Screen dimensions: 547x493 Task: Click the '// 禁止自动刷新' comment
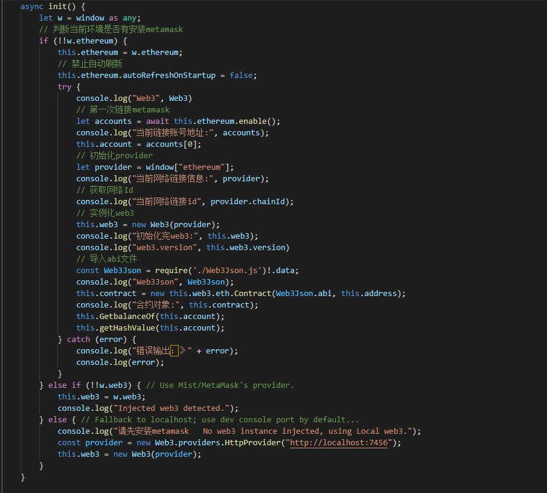[x=90, y=64]
